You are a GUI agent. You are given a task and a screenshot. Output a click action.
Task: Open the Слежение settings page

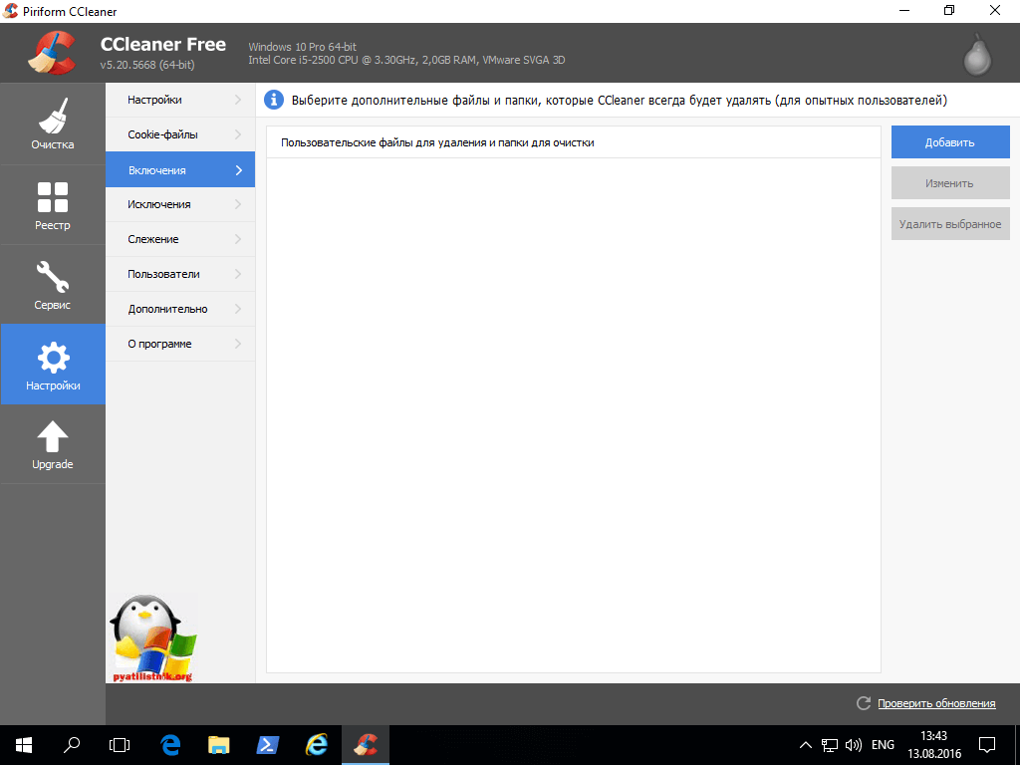[180, 239]
